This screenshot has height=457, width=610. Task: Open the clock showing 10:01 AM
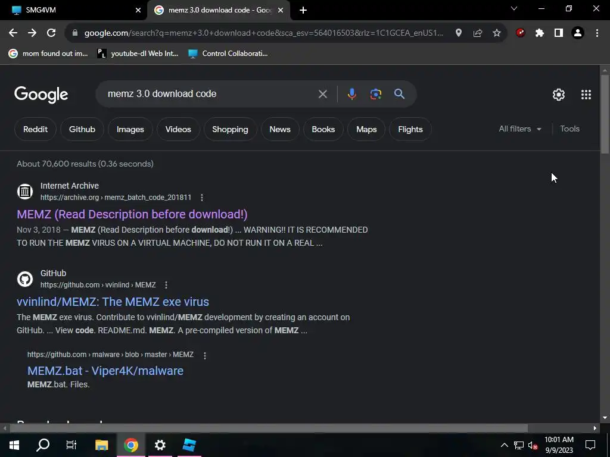(559, 445)
